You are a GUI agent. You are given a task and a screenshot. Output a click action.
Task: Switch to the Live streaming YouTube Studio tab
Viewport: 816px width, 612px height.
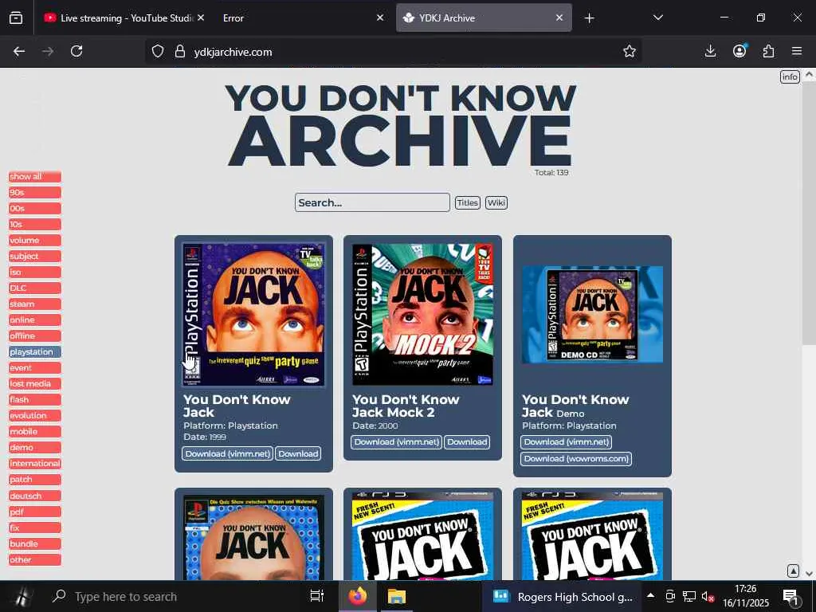(x=124, y=18)
